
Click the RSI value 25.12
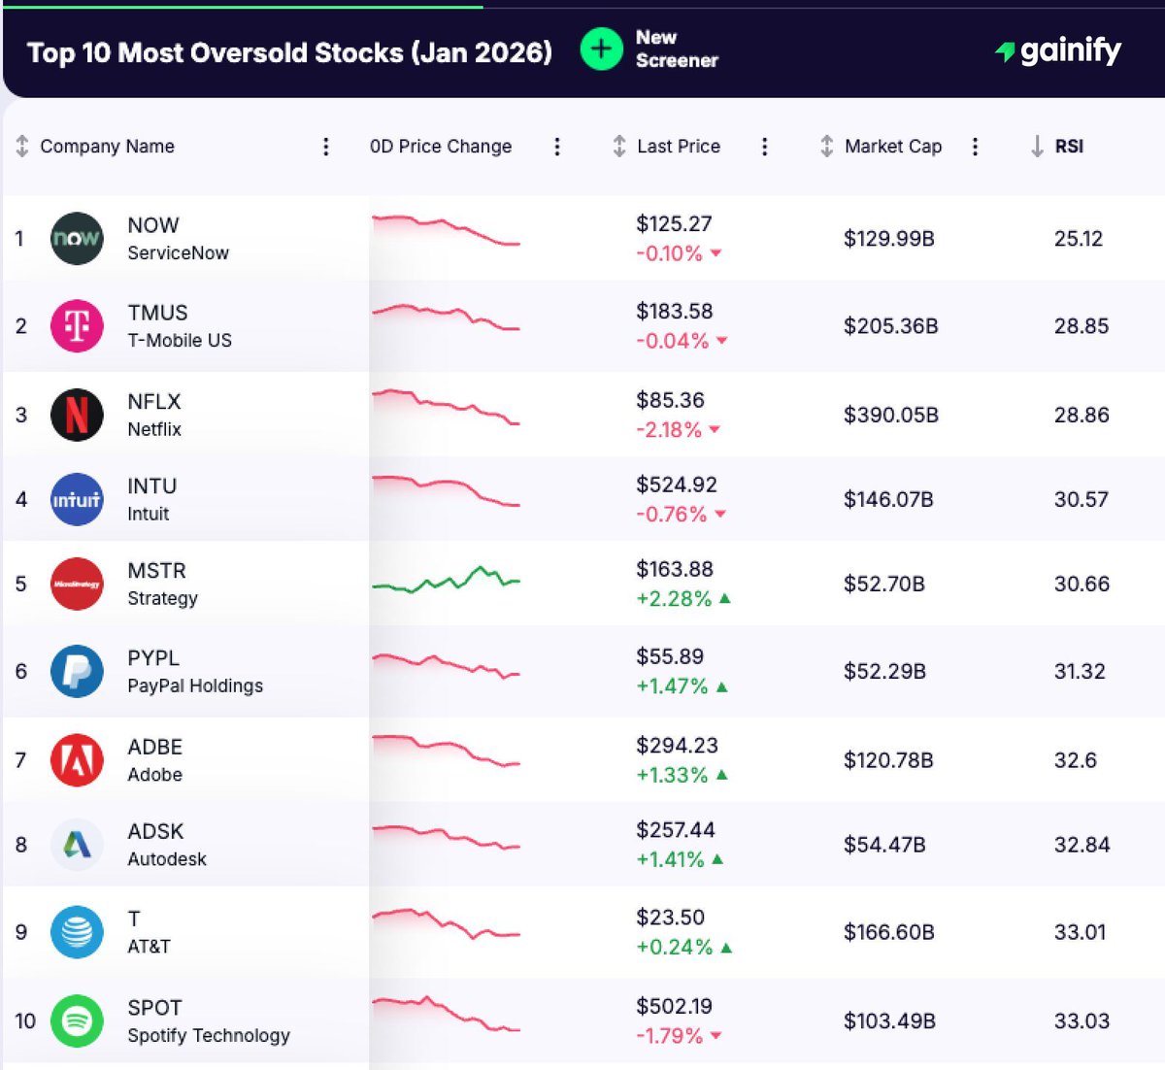point(1079,238)
